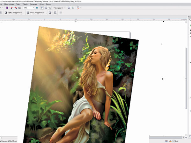This screenshot has width=191, height=143.
Task: Open the Przyciągaj do dropdown
Action: 60,8
